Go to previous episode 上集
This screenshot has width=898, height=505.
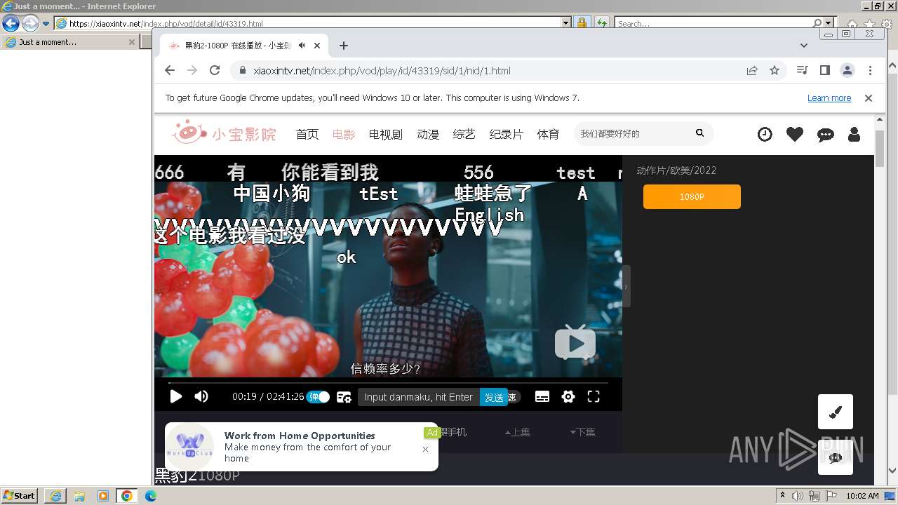[x=518, y=432]
